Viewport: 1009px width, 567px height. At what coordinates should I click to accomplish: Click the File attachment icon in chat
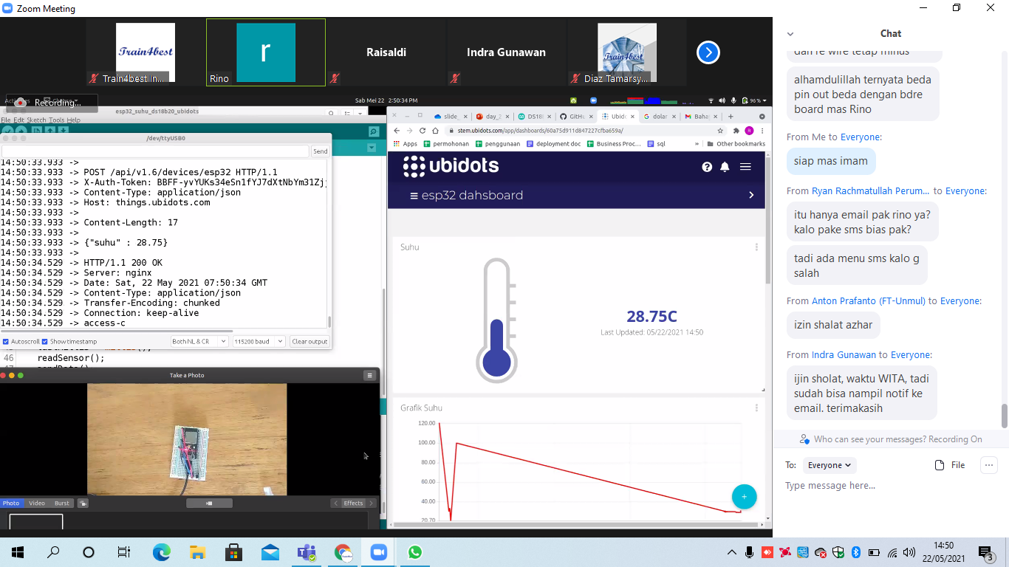950,465
